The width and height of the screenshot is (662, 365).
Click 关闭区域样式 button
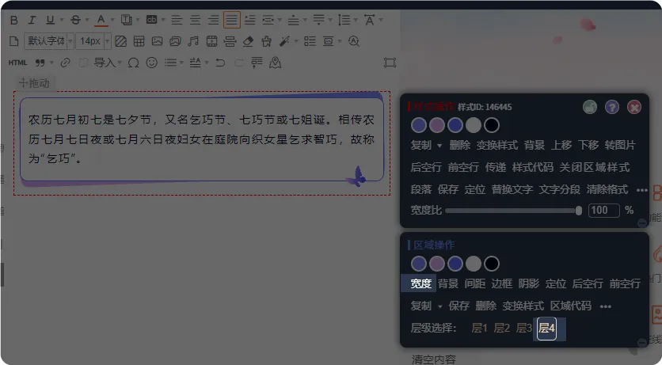click(x=595, y=167)
